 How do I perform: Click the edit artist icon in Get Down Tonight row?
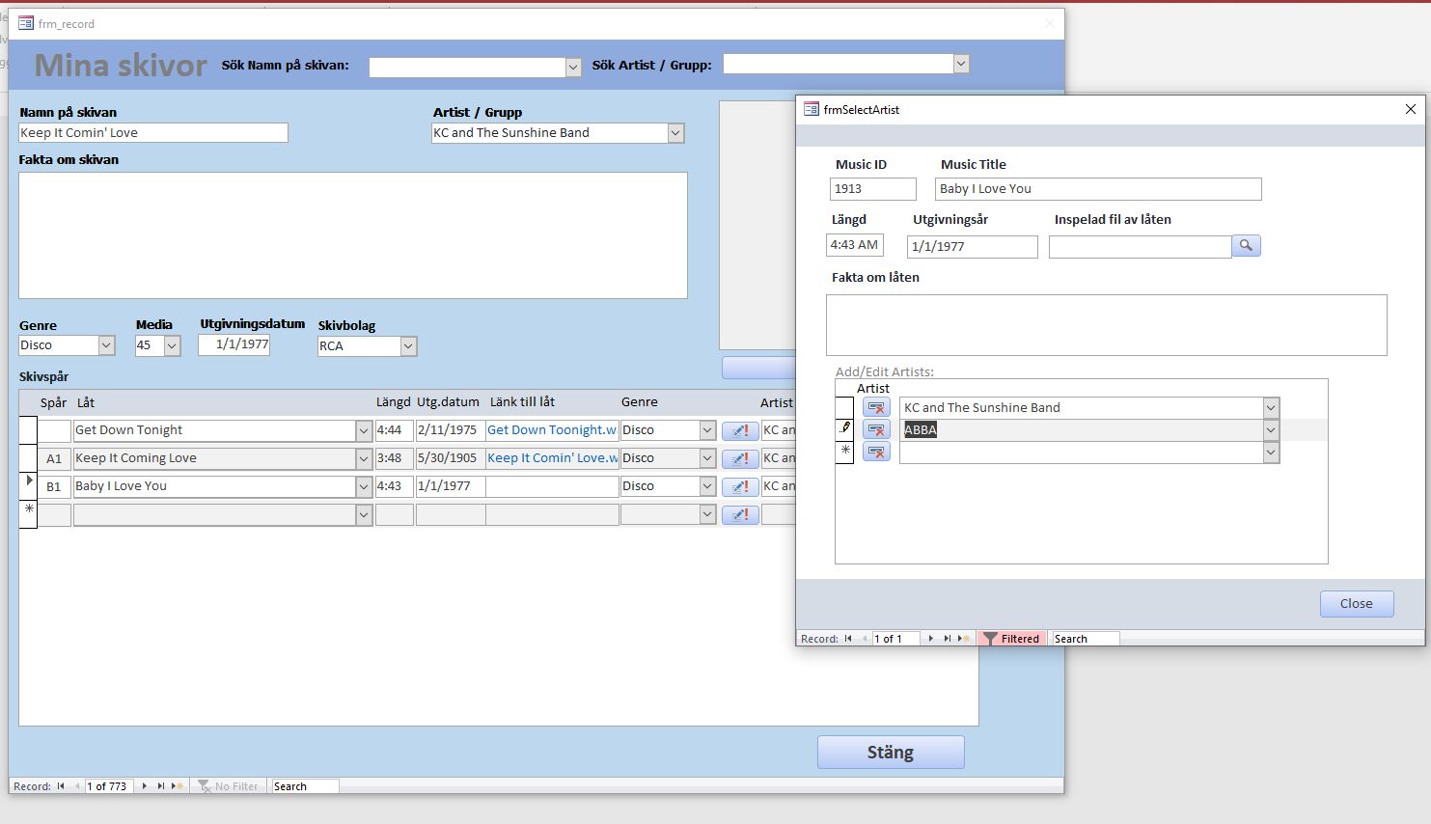coord(740,430)
